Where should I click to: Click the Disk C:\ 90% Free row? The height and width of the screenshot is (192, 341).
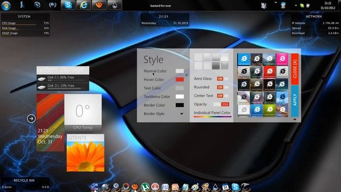pos(63,78)
